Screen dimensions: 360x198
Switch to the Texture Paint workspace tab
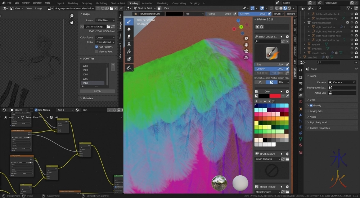(118, 3)
